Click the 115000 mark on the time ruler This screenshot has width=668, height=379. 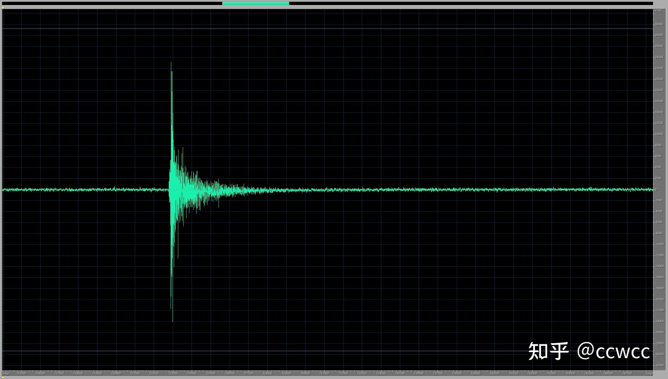point(22,374)
